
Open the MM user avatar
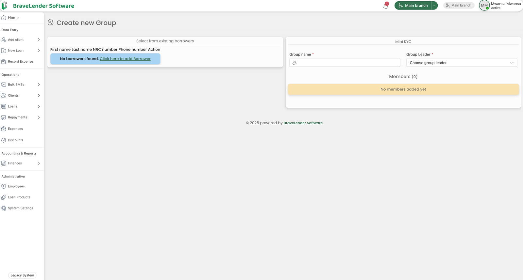coord(484,6)
